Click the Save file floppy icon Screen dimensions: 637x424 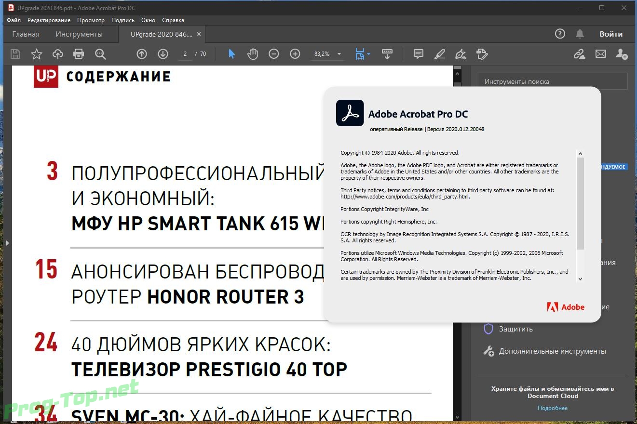15,54
